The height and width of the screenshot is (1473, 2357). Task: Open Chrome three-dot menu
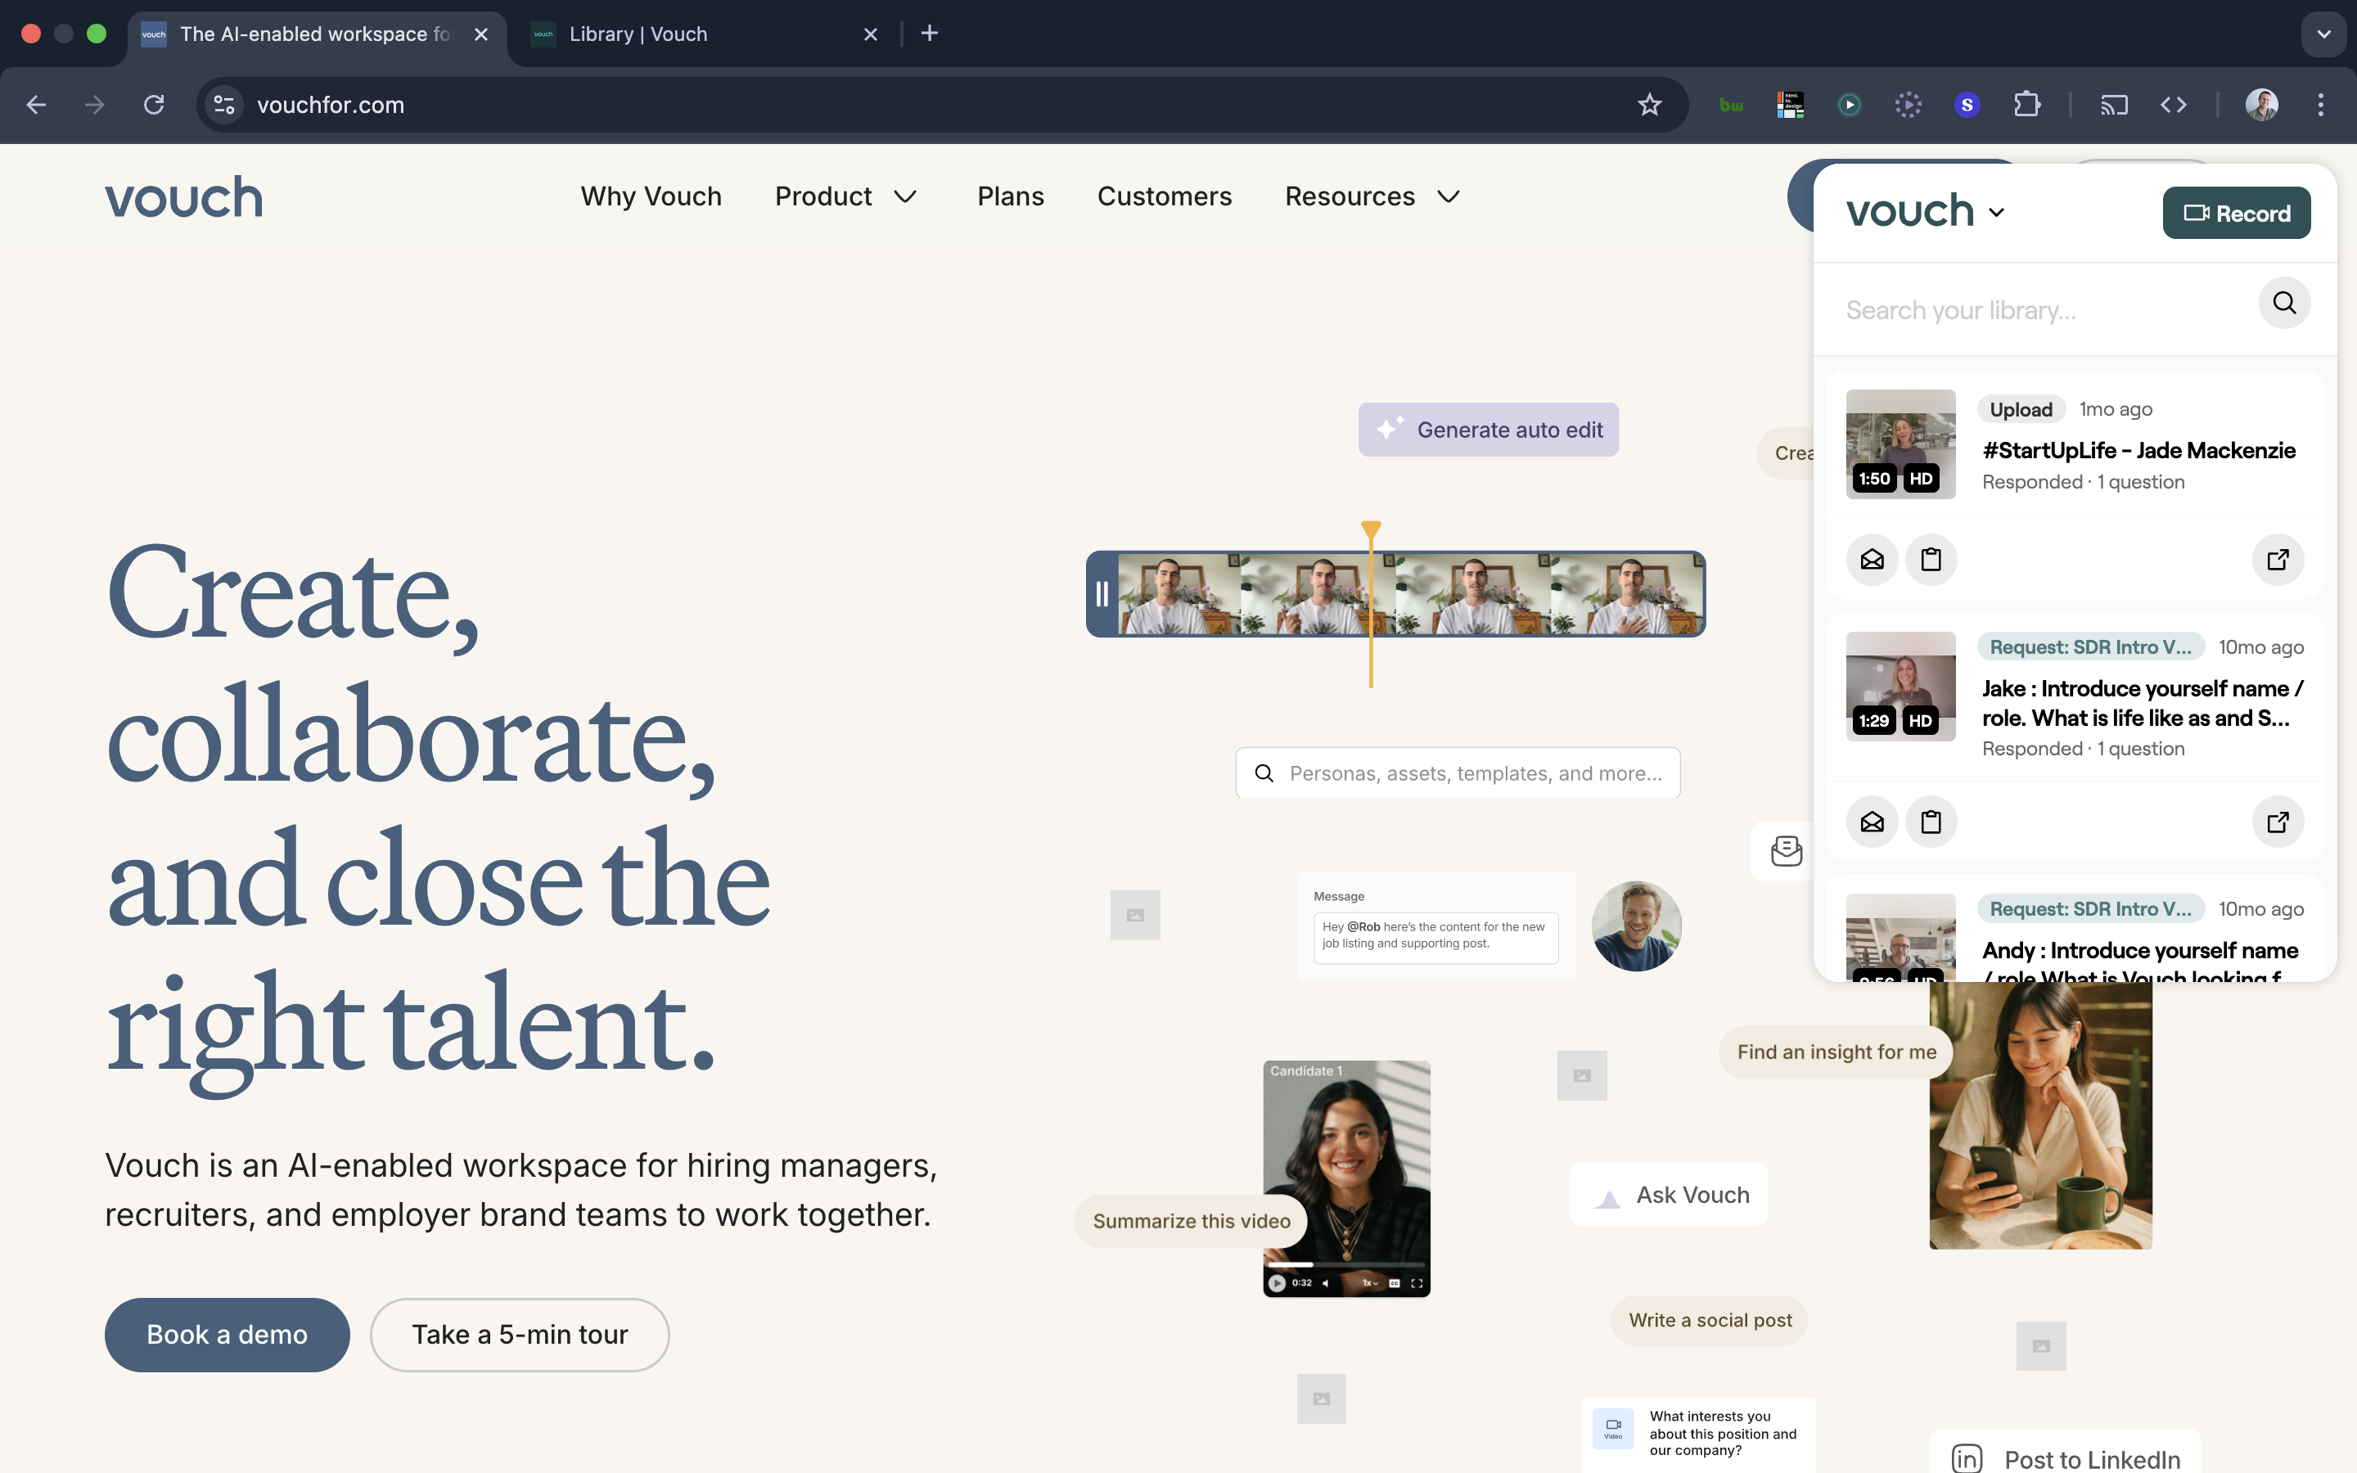point(2321,104)
